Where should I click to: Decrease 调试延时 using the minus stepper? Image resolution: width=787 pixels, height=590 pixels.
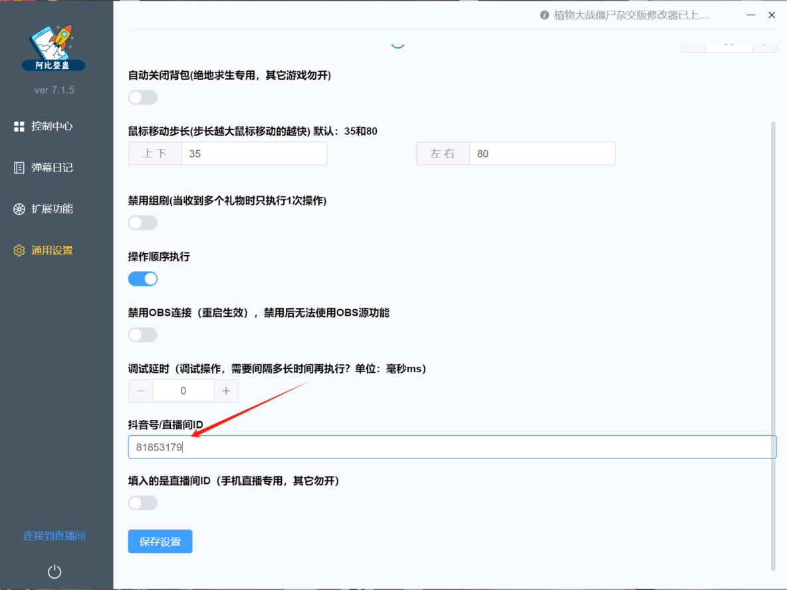click(140, 391)
